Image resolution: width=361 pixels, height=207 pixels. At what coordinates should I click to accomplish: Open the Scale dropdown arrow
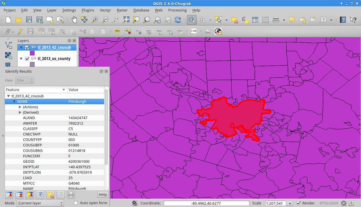click(x=290, y=203)
